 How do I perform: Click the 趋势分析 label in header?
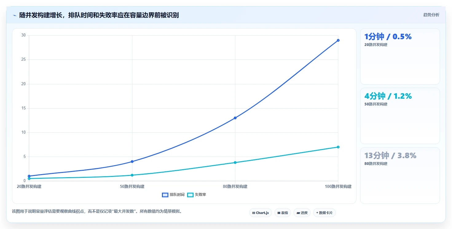[431, 15]
